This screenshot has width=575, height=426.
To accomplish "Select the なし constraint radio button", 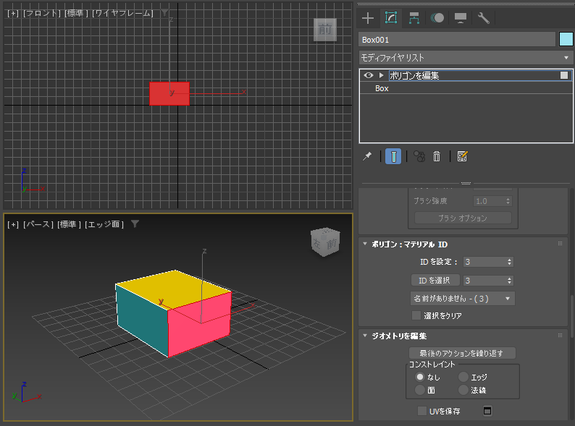I will click(420, 377).
